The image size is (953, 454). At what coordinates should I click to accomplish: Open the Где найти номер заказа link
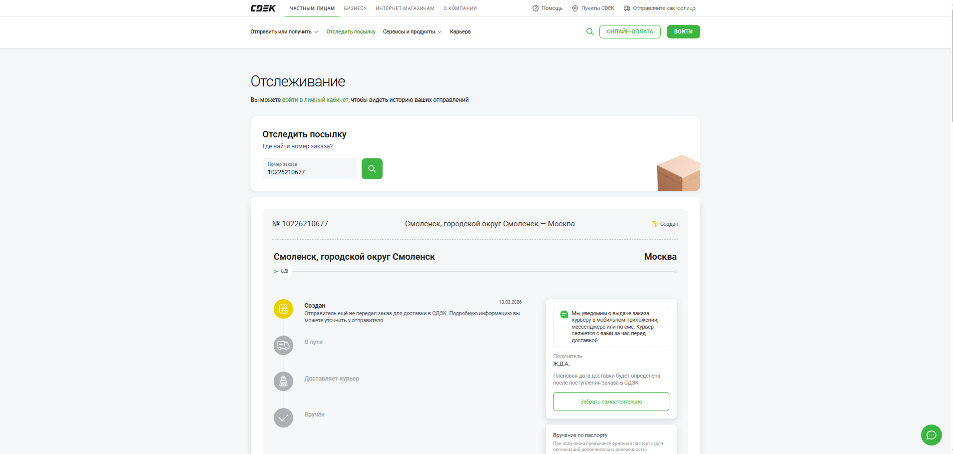pos(297,146)
